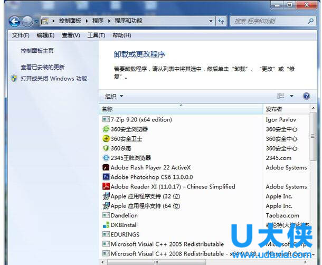This screenshot has width=322, height=265.
Task: Open the 组织 dropdown menu
Action: pyautogui.click(x=114, y=96)
